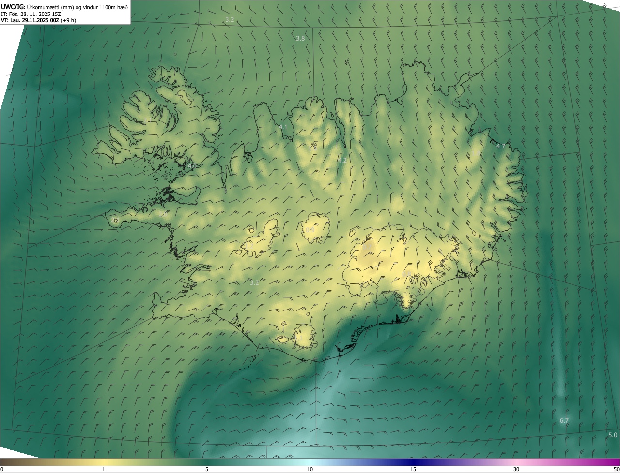
Task: Click the 4.7 value label on the east coast
Action: point(501,146)
